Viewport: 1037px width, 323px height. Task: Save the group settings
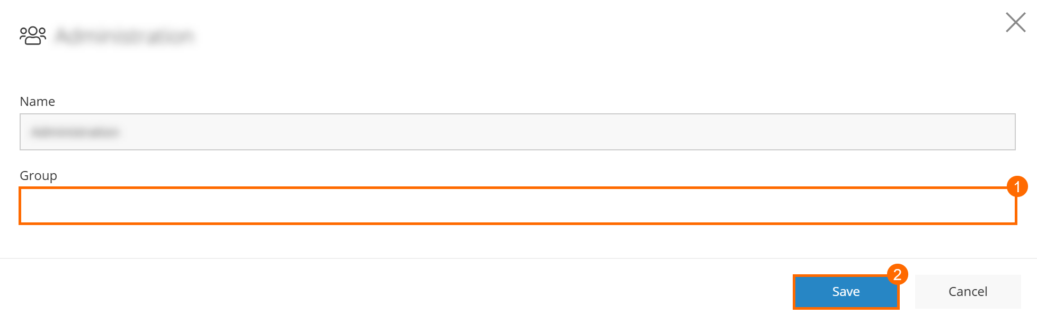click(x=845, y=292)
